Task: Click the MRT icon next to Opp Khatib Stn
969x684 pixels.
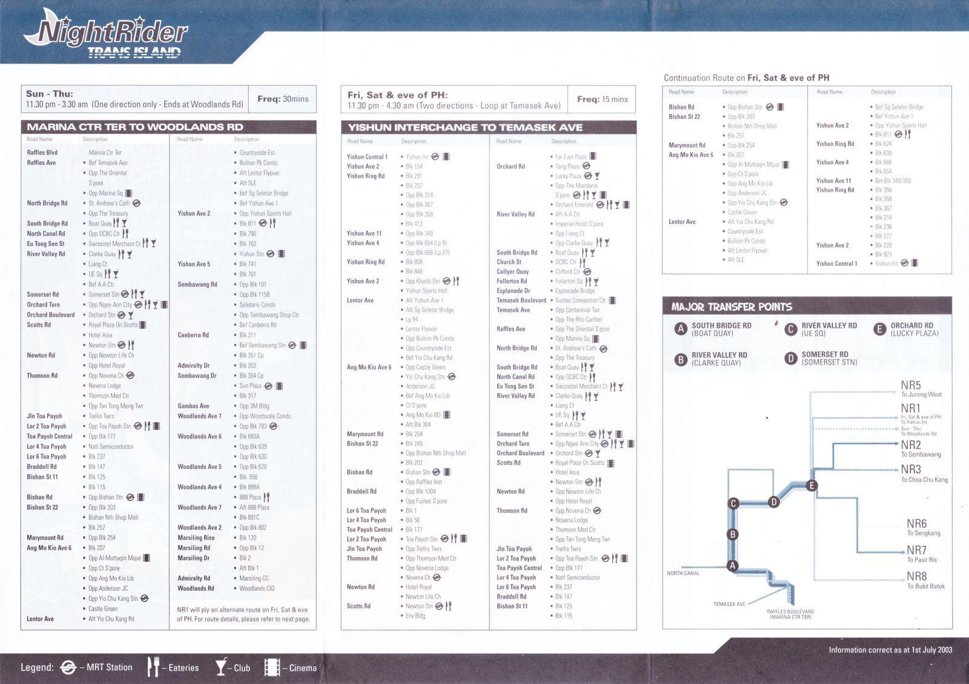Action: (446, 281)
